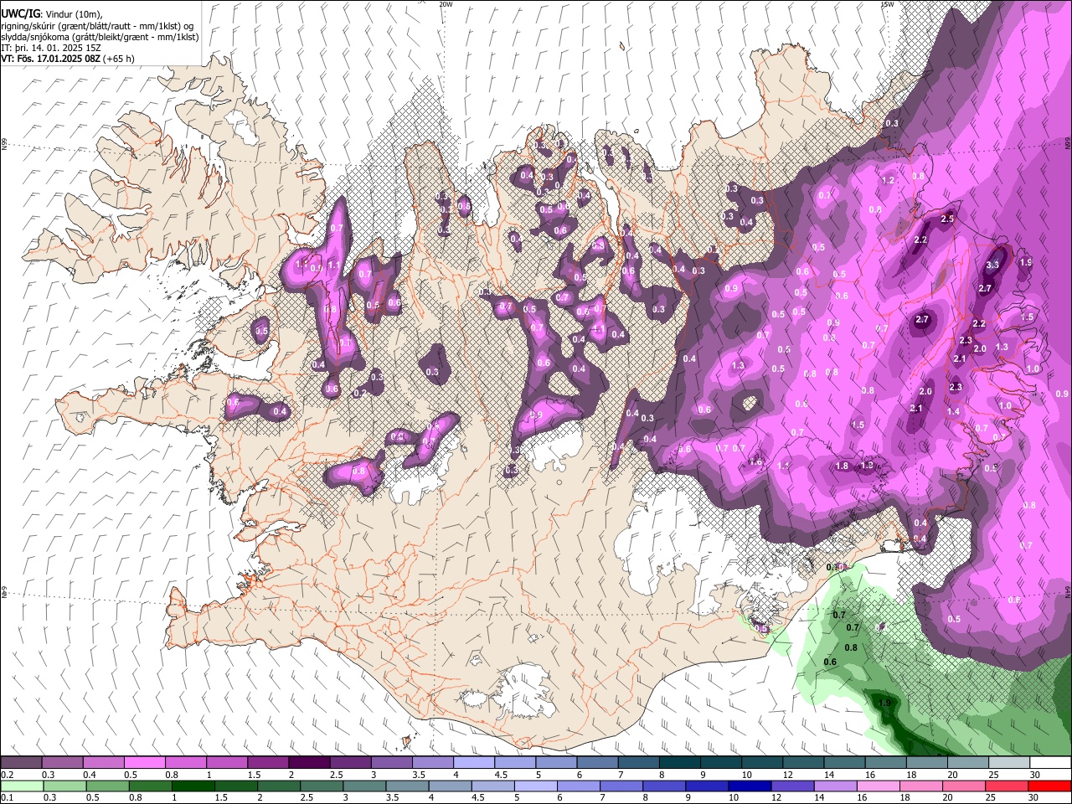The image size is (1072, 804).
Task: Click the '(+65 h)' forecast offset text
Action: [119, 59]
